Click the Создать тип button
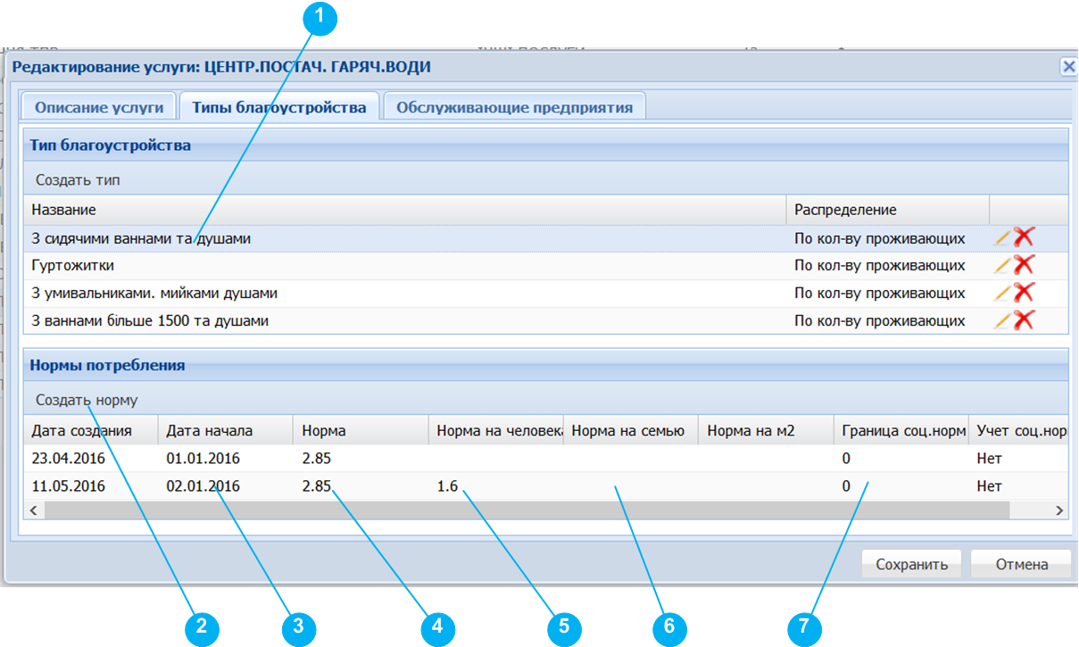Viewport: 1079px width, 647px height. click(78, 179)
